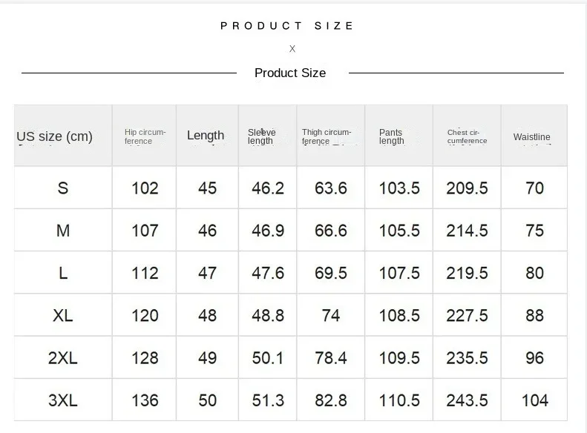Select the 74 thigh value for XL

pos(330,316)
